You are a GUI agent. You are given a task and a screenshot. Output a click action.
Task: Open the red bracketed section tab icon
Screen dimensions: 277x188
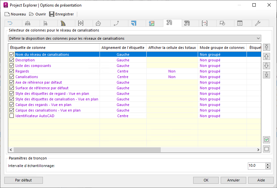coord(205,23)
